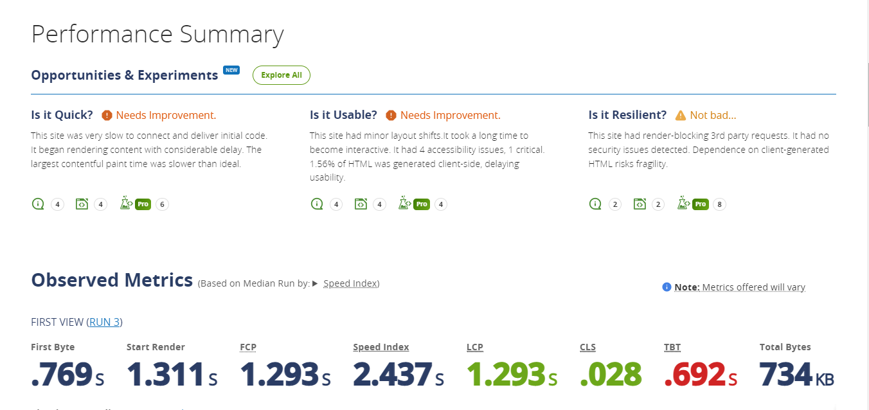The height and width of the screenshot is (410, 869).
Task: Click the TBT column header link
Action: point(672,346)
